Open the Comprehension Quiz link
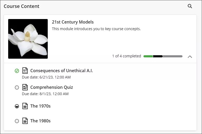The width and height of the screenshot is (202, 134). point(51,87)
